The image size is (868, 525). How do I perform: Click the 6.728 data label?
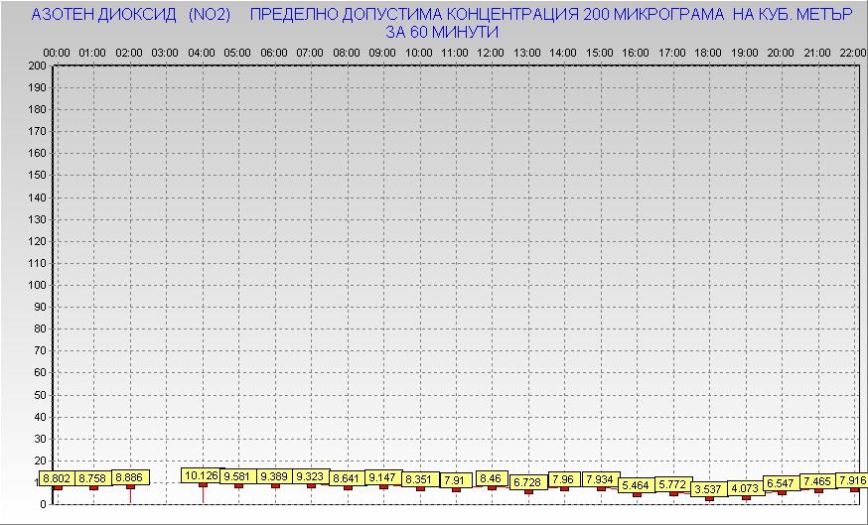pos(528,482)
